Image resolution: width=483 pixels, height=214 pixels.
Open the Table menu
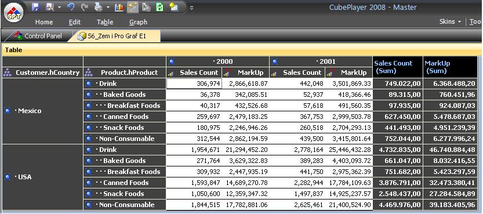[105, 22]
